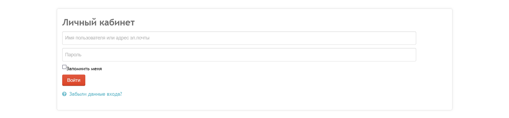Focus the Имя пользователя или адрес эл.почты field
This screenshot has height=118, width=509.
[239, 38]
